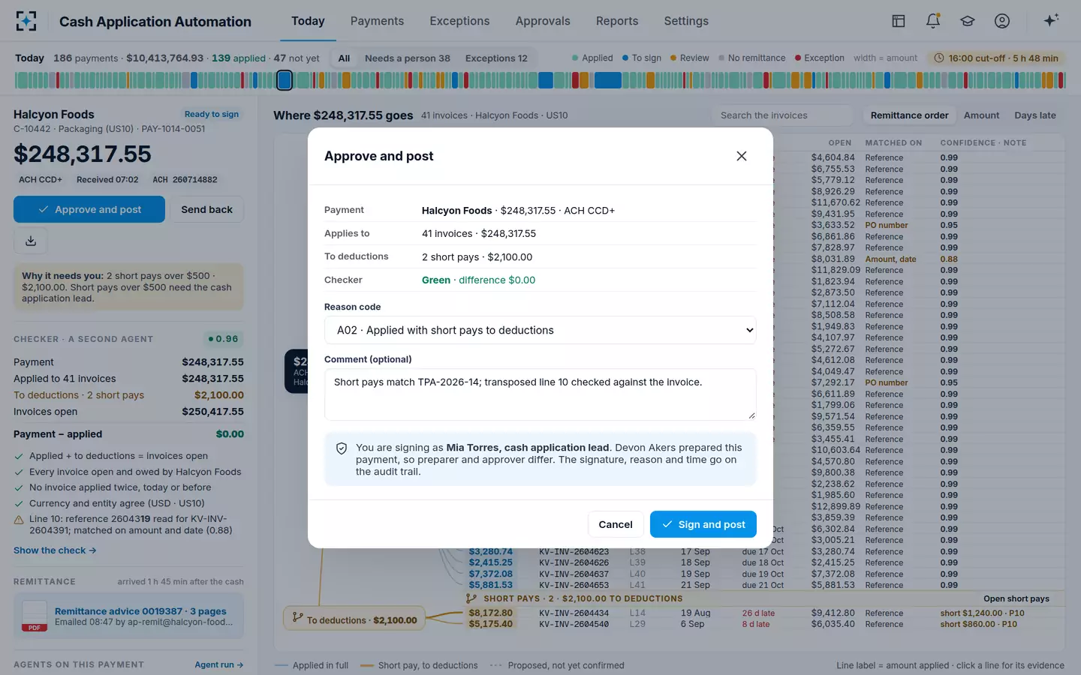Screen dimensions: 1081x675
Task: Click the sparkle AI assistant icon
Action: (1051, 20)
